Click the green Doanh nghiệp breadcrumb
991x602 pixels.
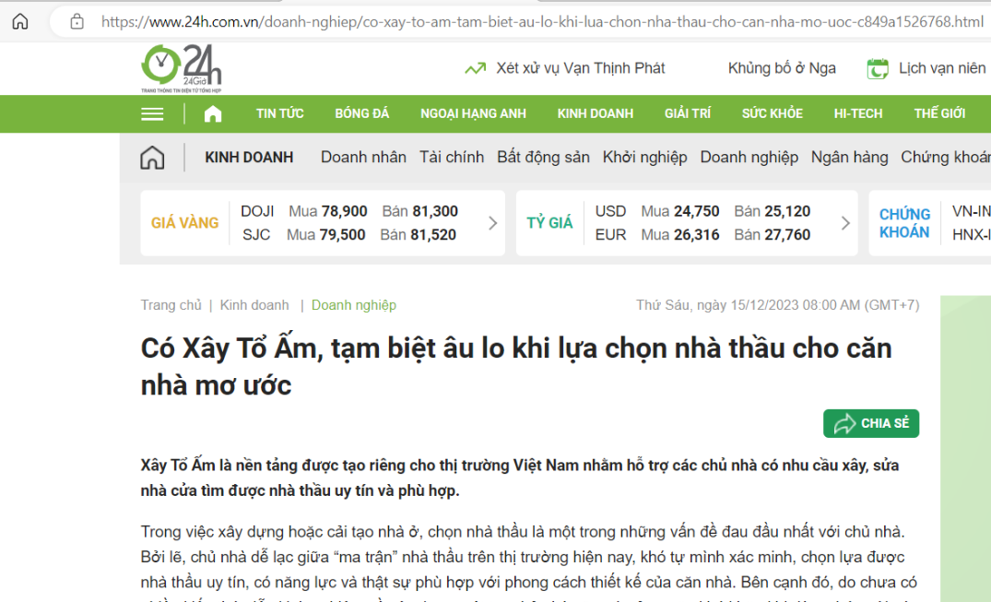pos(354,305)
